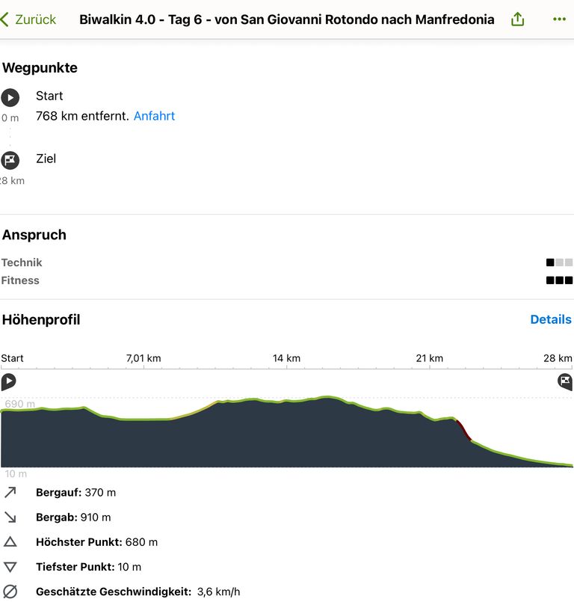
Task: Go back with the Zurück chevron
Action: [4, 19]
